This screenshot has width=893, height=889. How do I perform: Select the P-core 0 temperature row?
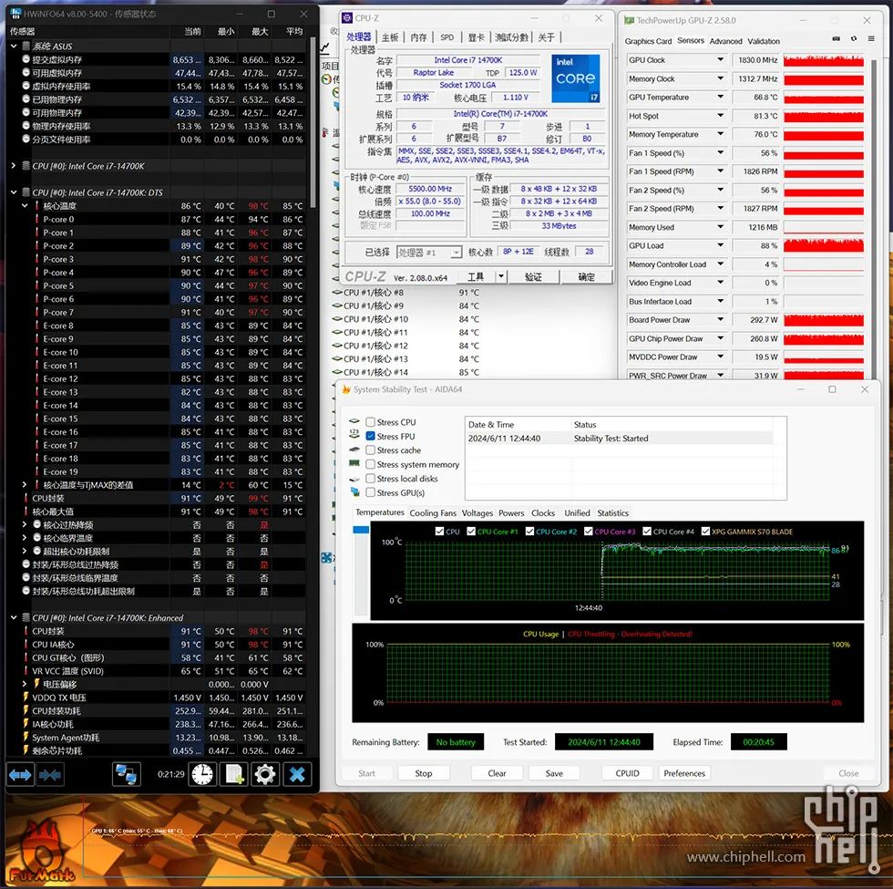[158, 220]
